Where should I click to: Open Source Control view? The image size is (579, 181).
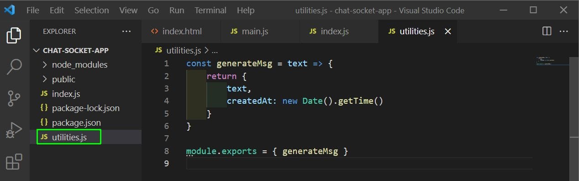point(14,98)
